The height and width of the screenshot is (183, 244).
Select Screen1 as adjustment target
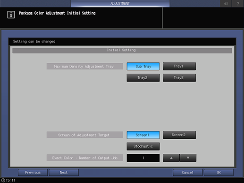click(x=143, y=135)
